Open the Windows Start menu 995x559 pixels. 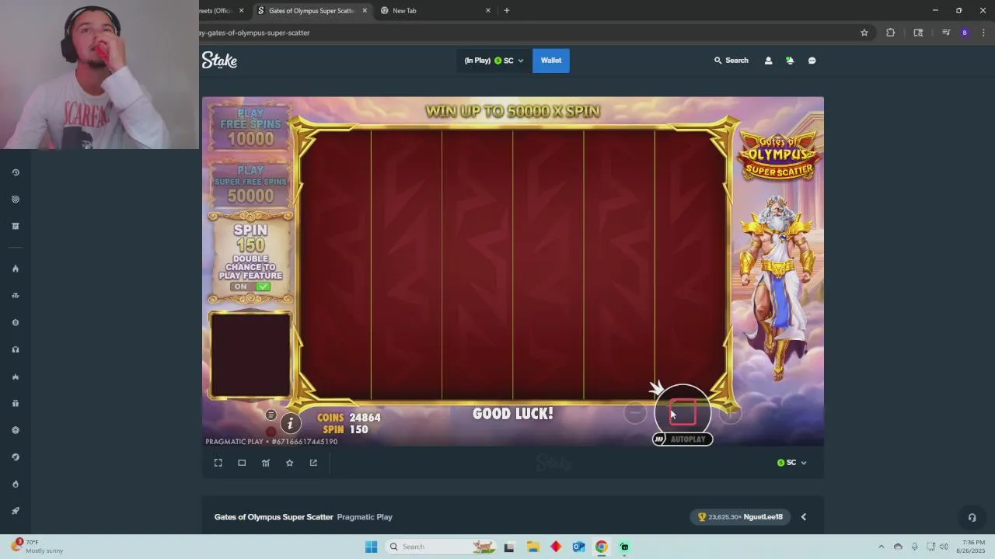(372, 547)
